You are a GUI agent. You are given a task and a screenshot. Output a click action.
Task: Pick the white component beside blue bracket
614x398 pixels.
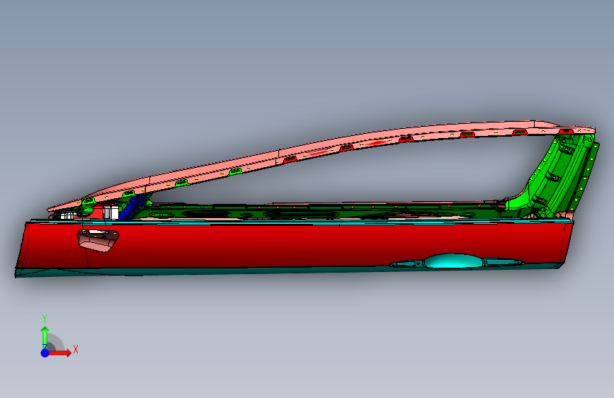pos(110,212)
